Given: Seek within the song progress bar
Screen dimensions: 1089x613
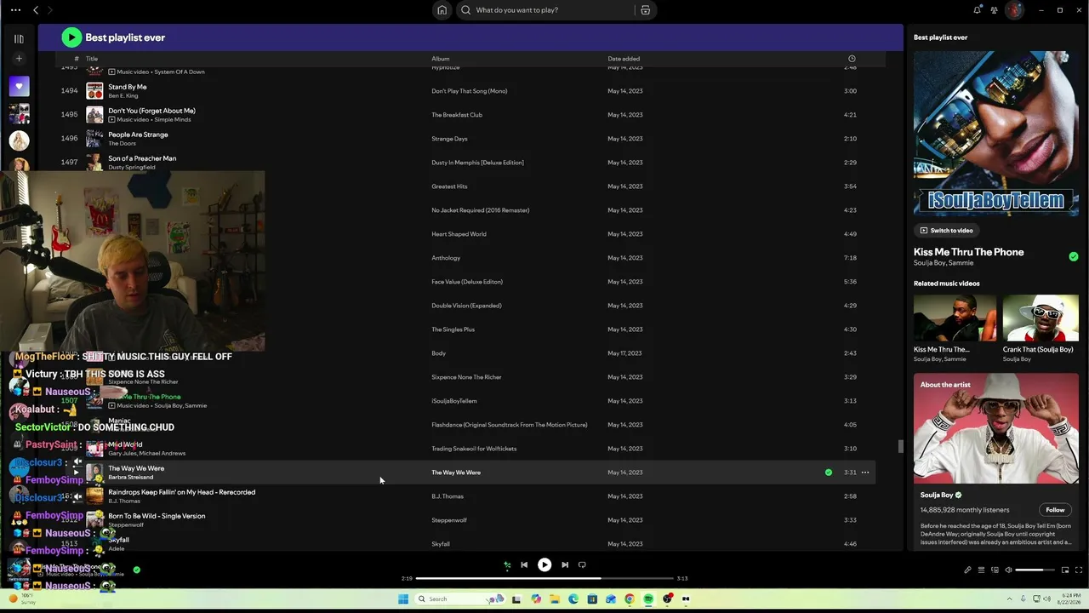Looking at the screenshot, I should 544,578.
